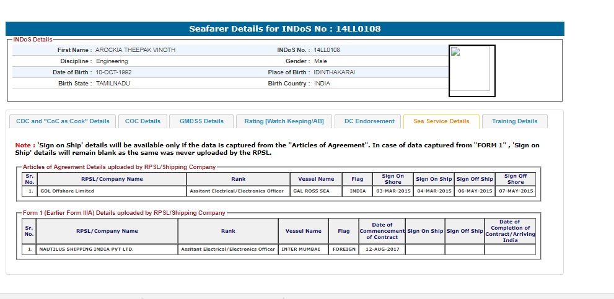Click the Date of Commencement of Contract header
Image resolution: width=614 pixels, height=299 pixels.
pos(382,231)
